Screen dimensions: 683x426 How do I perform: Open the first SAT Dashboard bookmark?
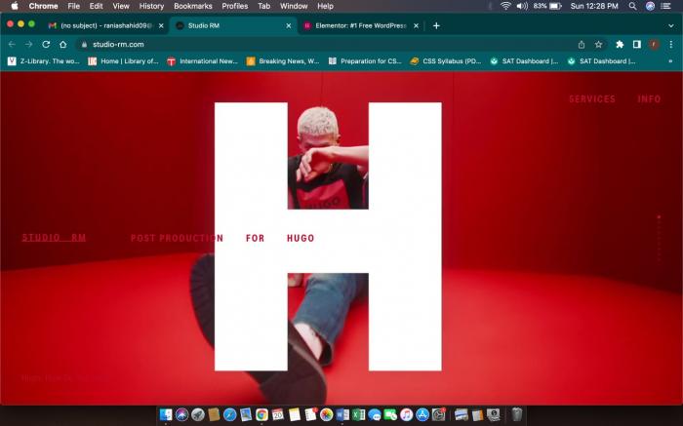(x=524, y=61)
